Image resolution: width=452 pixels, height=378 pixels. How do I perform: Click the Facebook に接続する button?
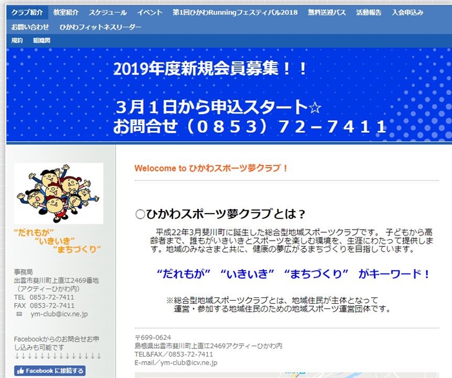tap(50, 370)
